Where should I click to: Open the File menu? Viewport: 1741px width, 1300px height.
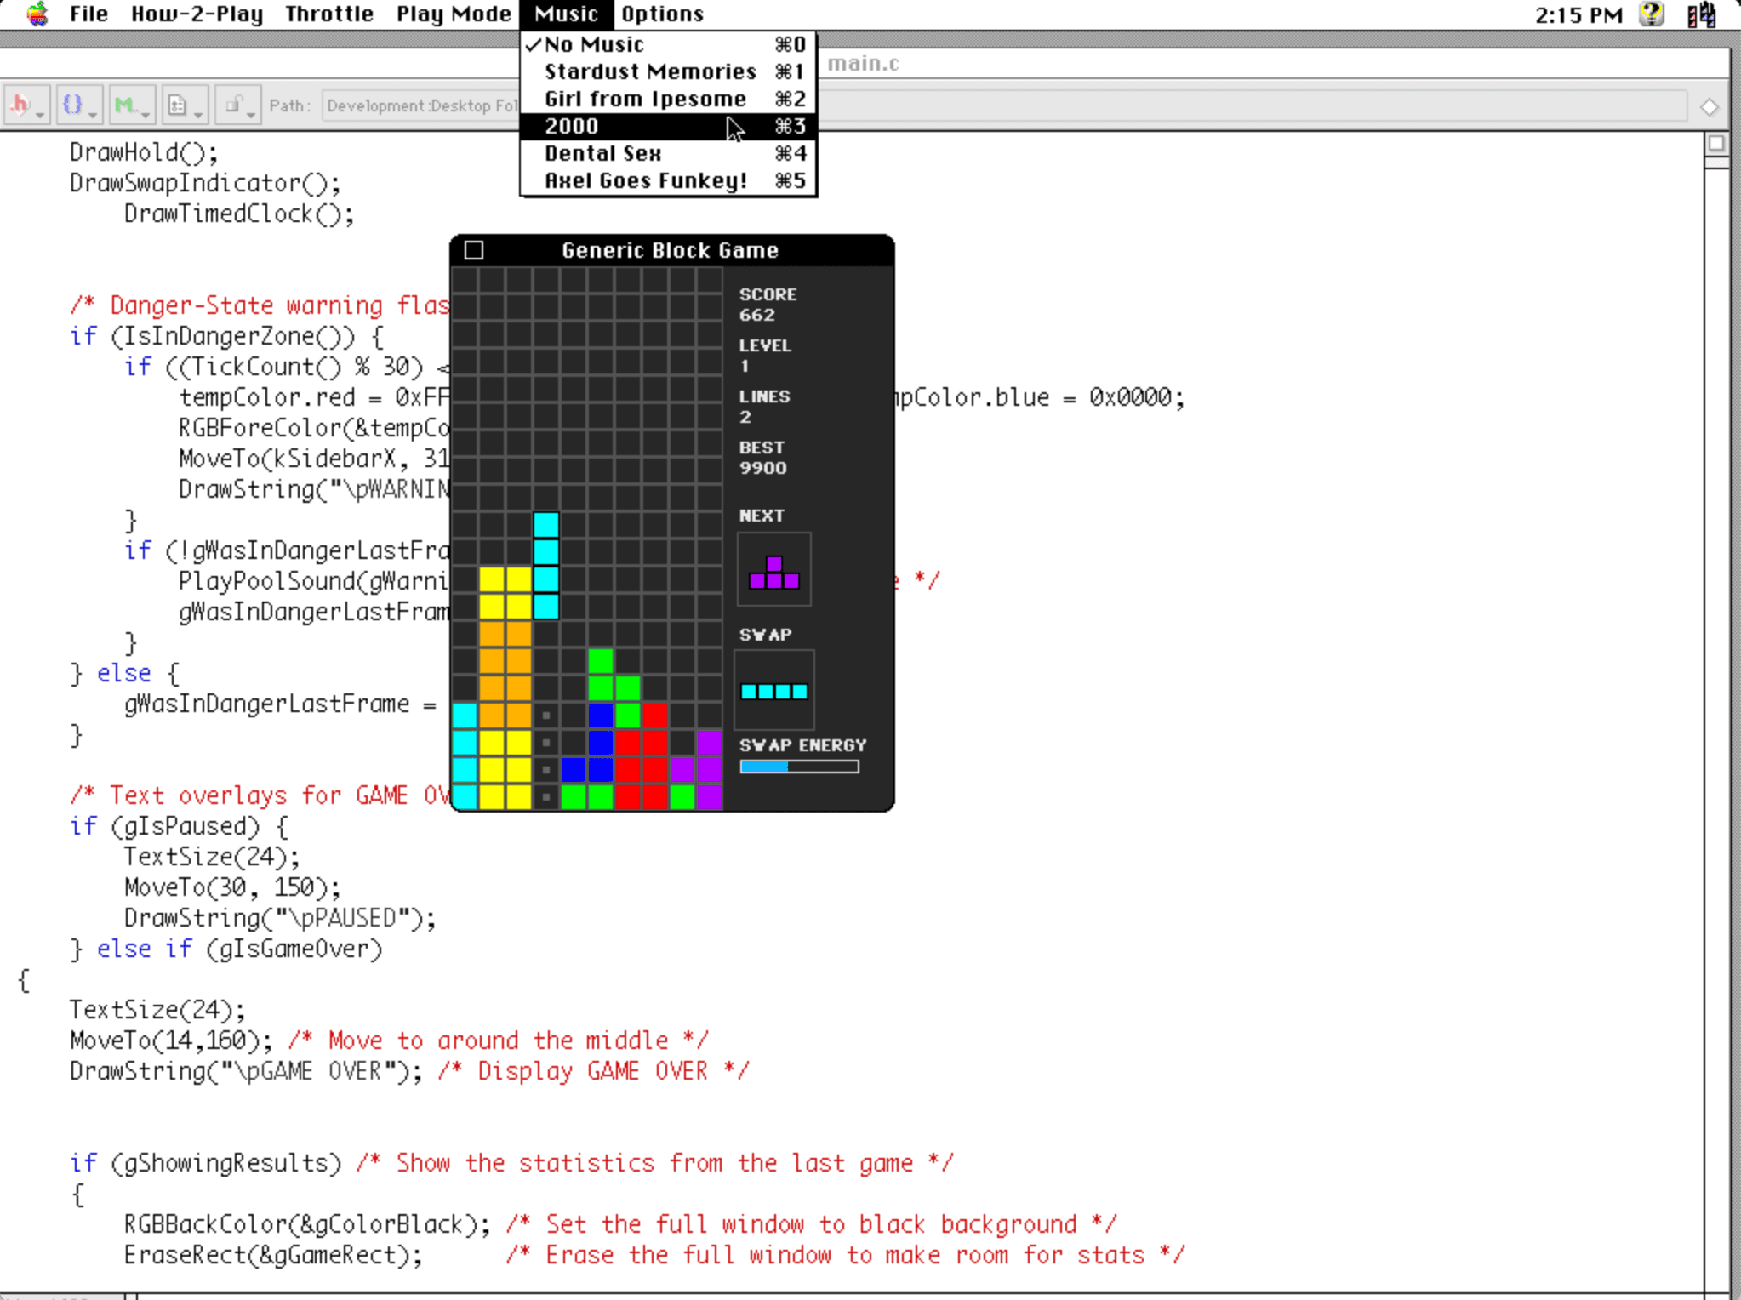pyautogui.click(x=88, y=14)
